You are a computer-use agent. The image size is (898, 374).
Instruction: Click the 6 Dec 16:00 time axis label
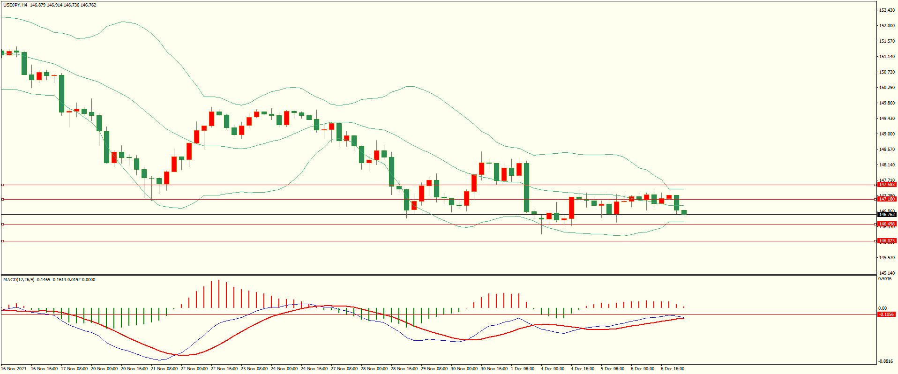coord(672,369)
